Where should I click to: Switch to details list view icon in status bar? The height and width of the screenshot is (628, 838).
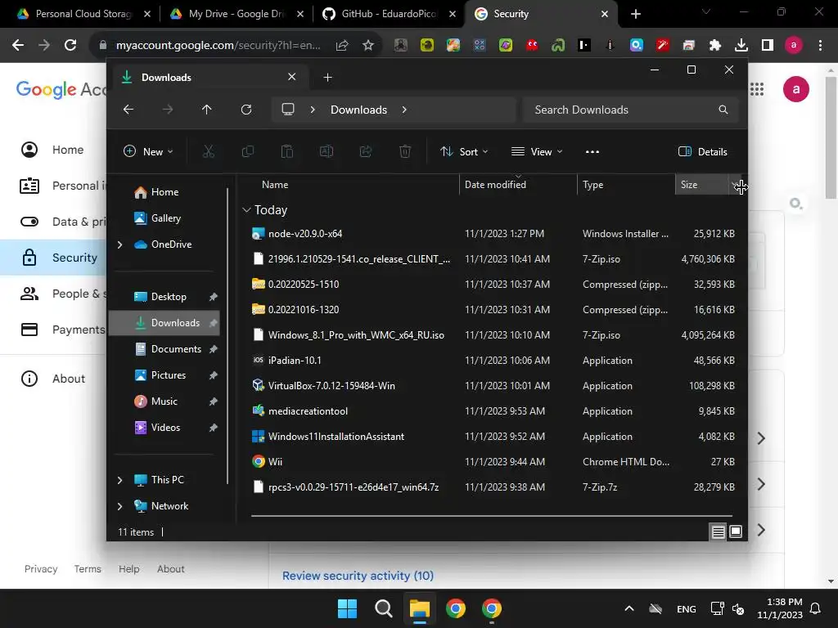pos(718,532)
